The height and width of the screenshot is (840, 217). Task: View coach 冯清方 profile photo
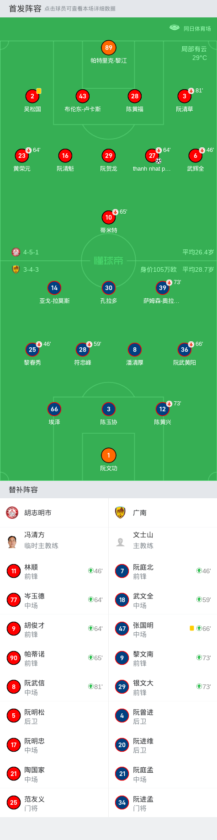12,542
